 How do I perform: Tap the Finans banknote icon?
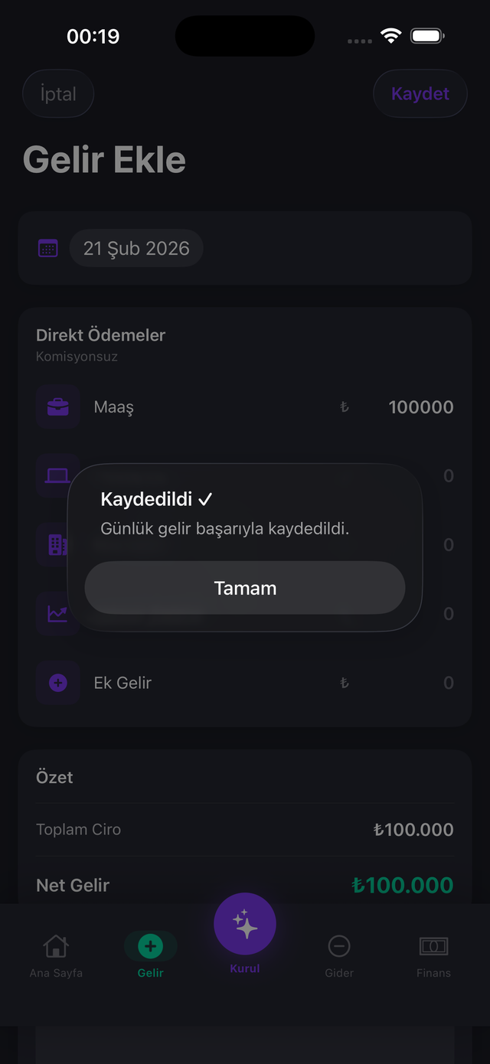point(433,945)
